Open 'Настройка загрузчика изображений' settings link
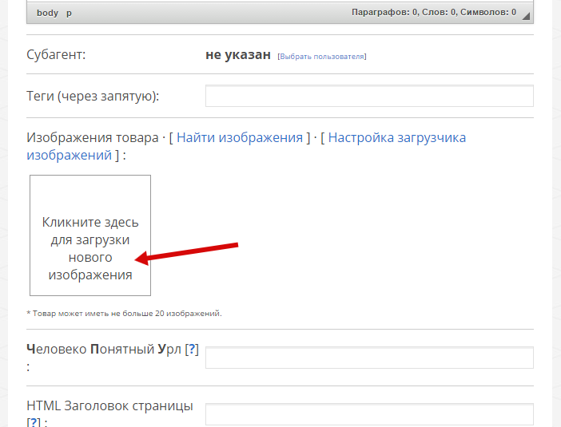 click(x=396, y=137)
